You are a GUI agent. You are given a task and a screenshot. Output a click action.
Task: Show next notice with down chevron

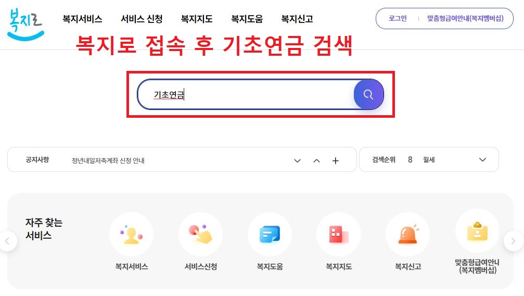297,161
